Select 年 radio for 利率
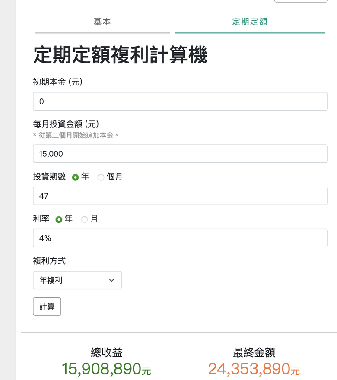This screenshot has height=380, width=337. (x=59, y=219)
